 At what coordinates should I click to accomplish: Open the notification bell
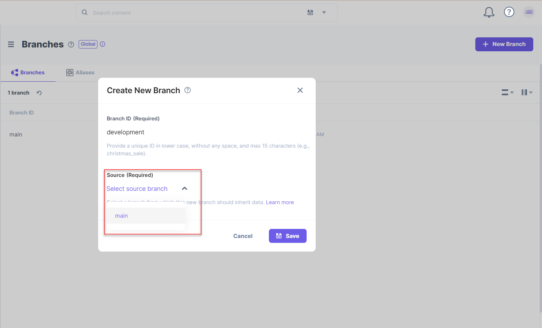coord(489,12)
